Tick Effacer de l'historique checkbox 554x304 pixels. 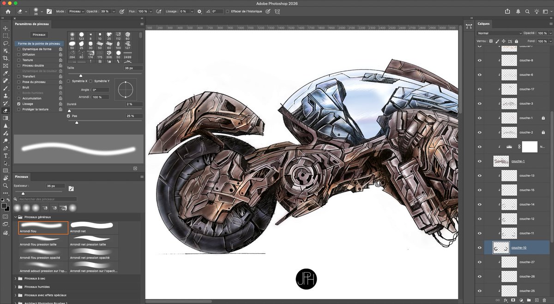click(x=228, y=11)
